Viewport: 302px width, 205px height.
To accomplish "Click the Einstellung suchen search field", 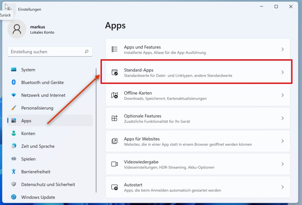I will 46,52.
